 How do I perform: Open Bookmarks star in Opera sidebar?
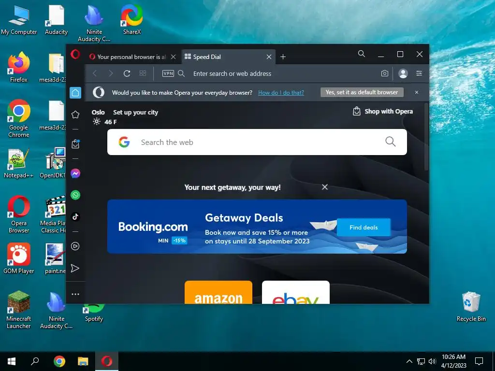75,114
